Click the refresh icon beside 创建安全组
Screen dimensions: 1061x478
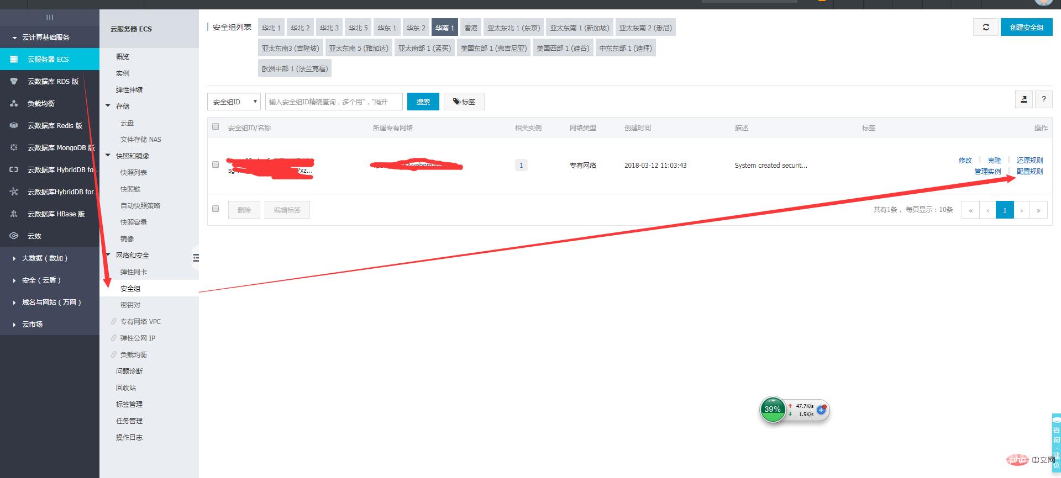[x=986, y=27]
